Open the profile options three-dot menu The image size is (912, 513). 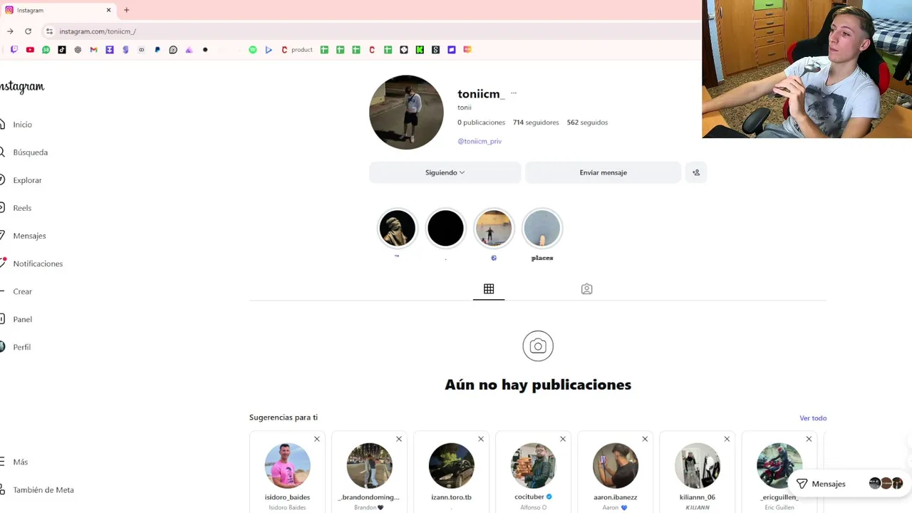click(514, 93)
